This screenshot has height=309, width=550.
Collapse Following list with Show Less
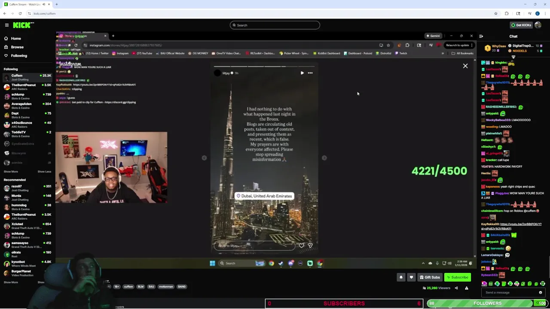point(44,172)
